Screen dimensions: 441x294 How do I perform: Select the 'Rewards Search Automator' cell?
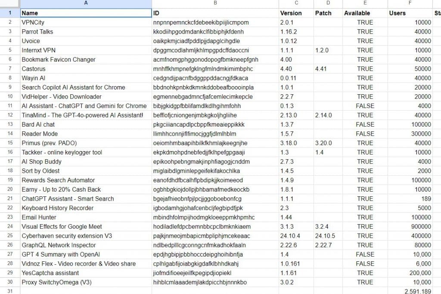86,180
